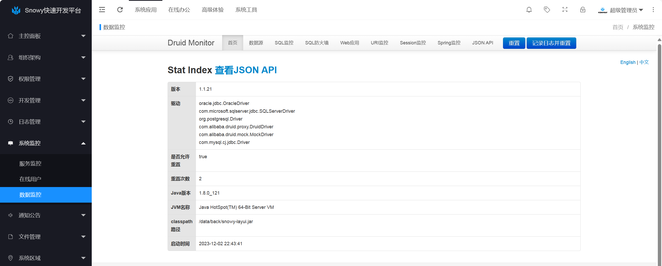
Task: Switch language to English
Action: click(x=628, y=62)
